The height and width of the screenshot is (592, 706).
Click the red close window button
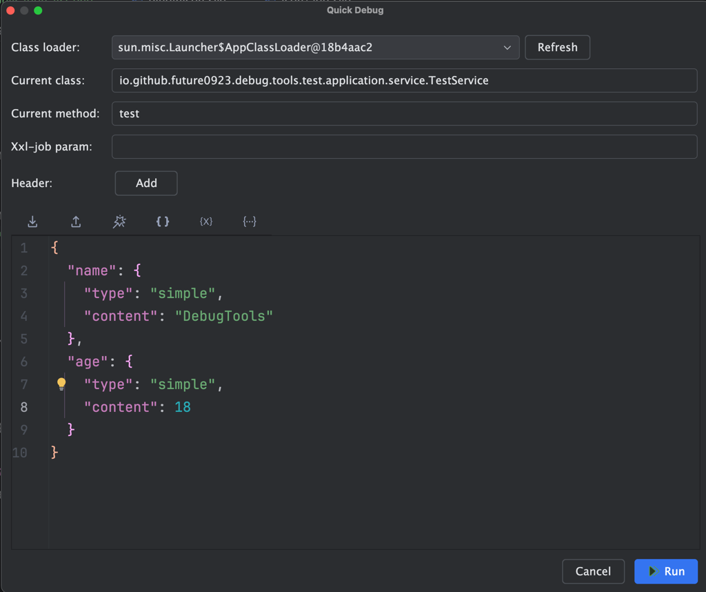point(10,10)
